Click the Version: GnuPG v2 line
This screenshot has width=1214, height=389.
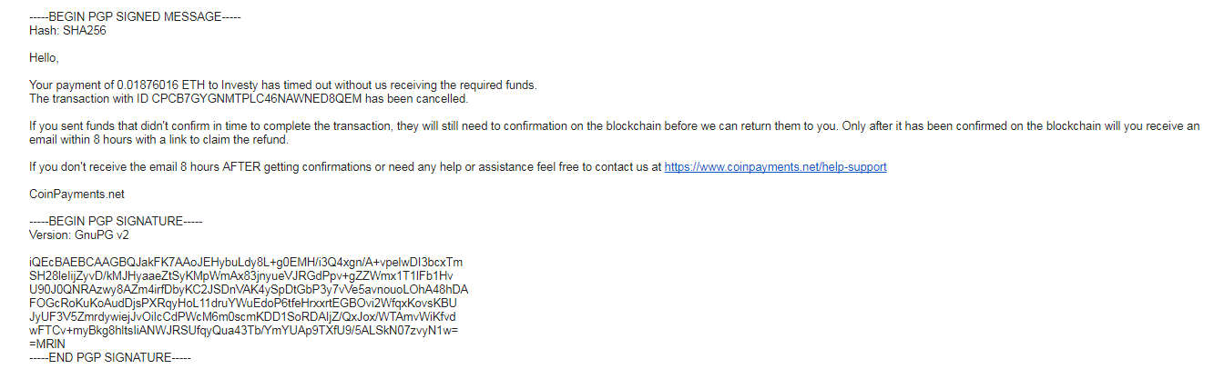[78, 234]
